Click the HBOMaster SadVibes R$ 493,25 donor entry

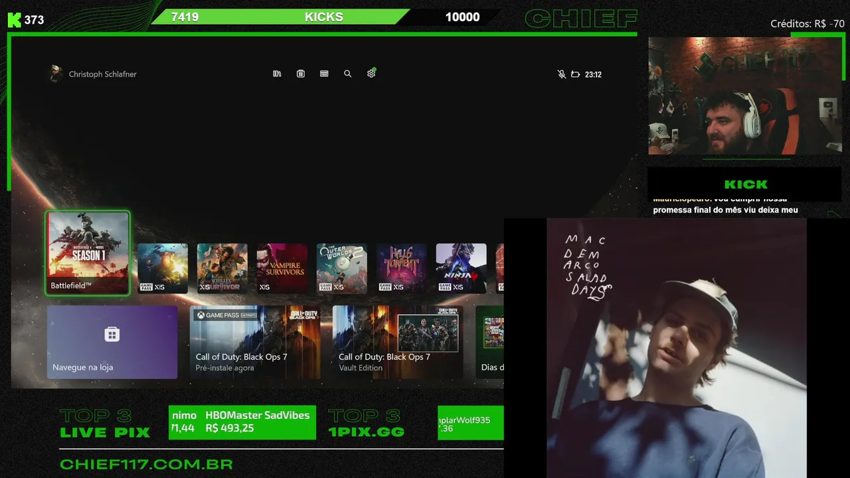click(x=258, y=422)
